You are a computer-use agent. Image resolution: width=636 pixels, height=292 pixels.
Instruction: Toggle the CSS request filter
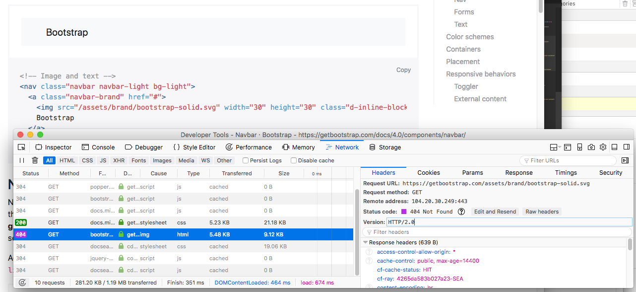click(87, 160)
